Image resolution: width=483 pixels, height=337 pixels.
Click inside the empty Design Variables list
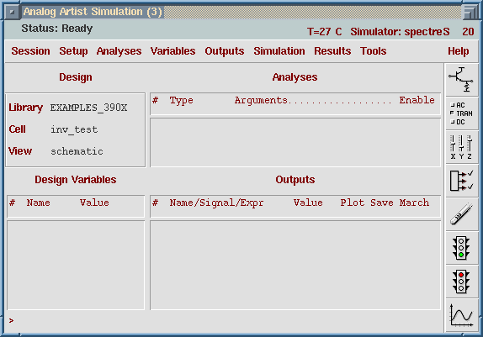click(x=76, y=265)
